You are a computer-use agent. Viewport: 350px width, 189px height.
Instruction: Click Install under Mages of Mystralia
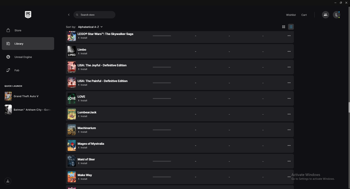[82, 148]
